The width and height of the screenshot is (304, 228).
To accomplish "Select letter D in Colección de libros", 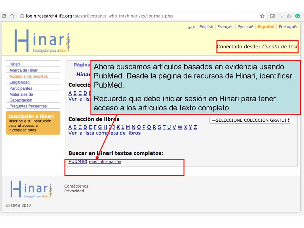I will pyautogui.click(x=85, y=127).
